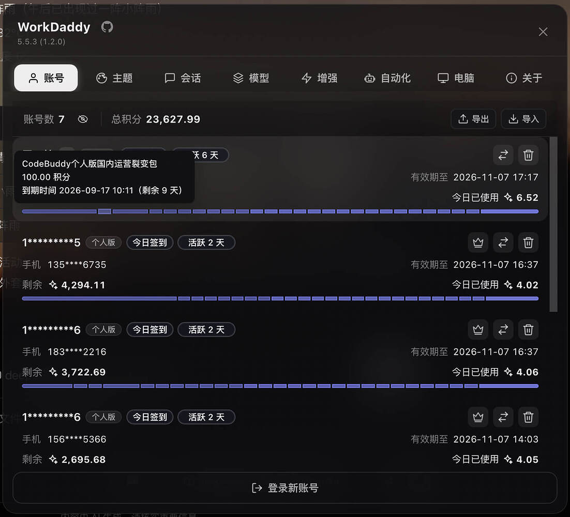Click 活跃 2 天 badge for account 183****2216

[206, 329]
